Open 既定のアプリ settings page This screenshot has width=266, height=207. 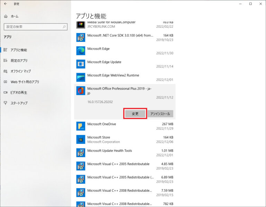point(19,60)
